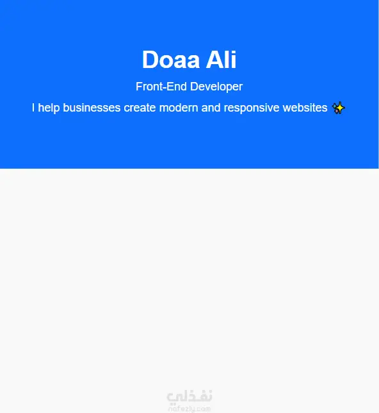The image size is (379, 413).
Task: Click the word "businesses" in tagline
Action: (92, 108)
